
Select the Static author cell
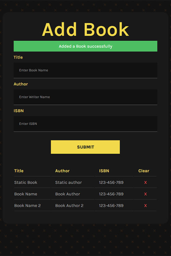(69, 182)
